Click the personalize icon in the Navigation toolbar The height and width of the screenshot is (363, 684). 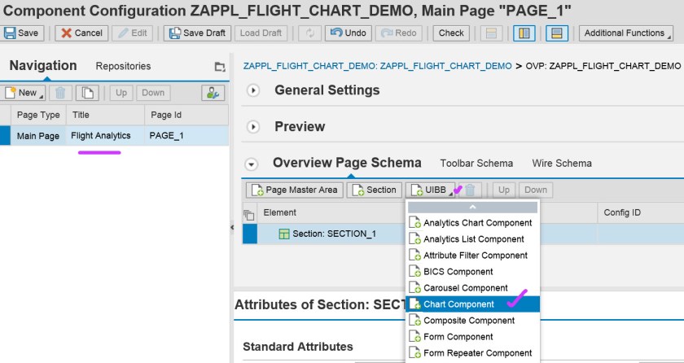click(x=213, y=93)
